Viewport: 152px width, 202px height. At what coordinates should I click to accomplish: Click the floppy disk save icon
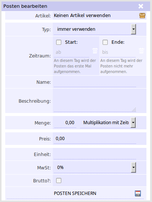coord(138,193)
